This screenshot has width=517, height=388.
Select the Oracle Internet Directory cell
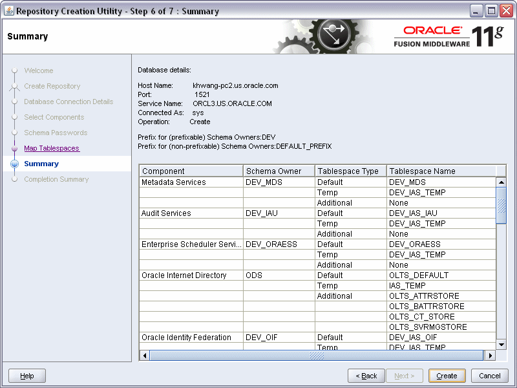pyautogui.click(x=191, y=275)
